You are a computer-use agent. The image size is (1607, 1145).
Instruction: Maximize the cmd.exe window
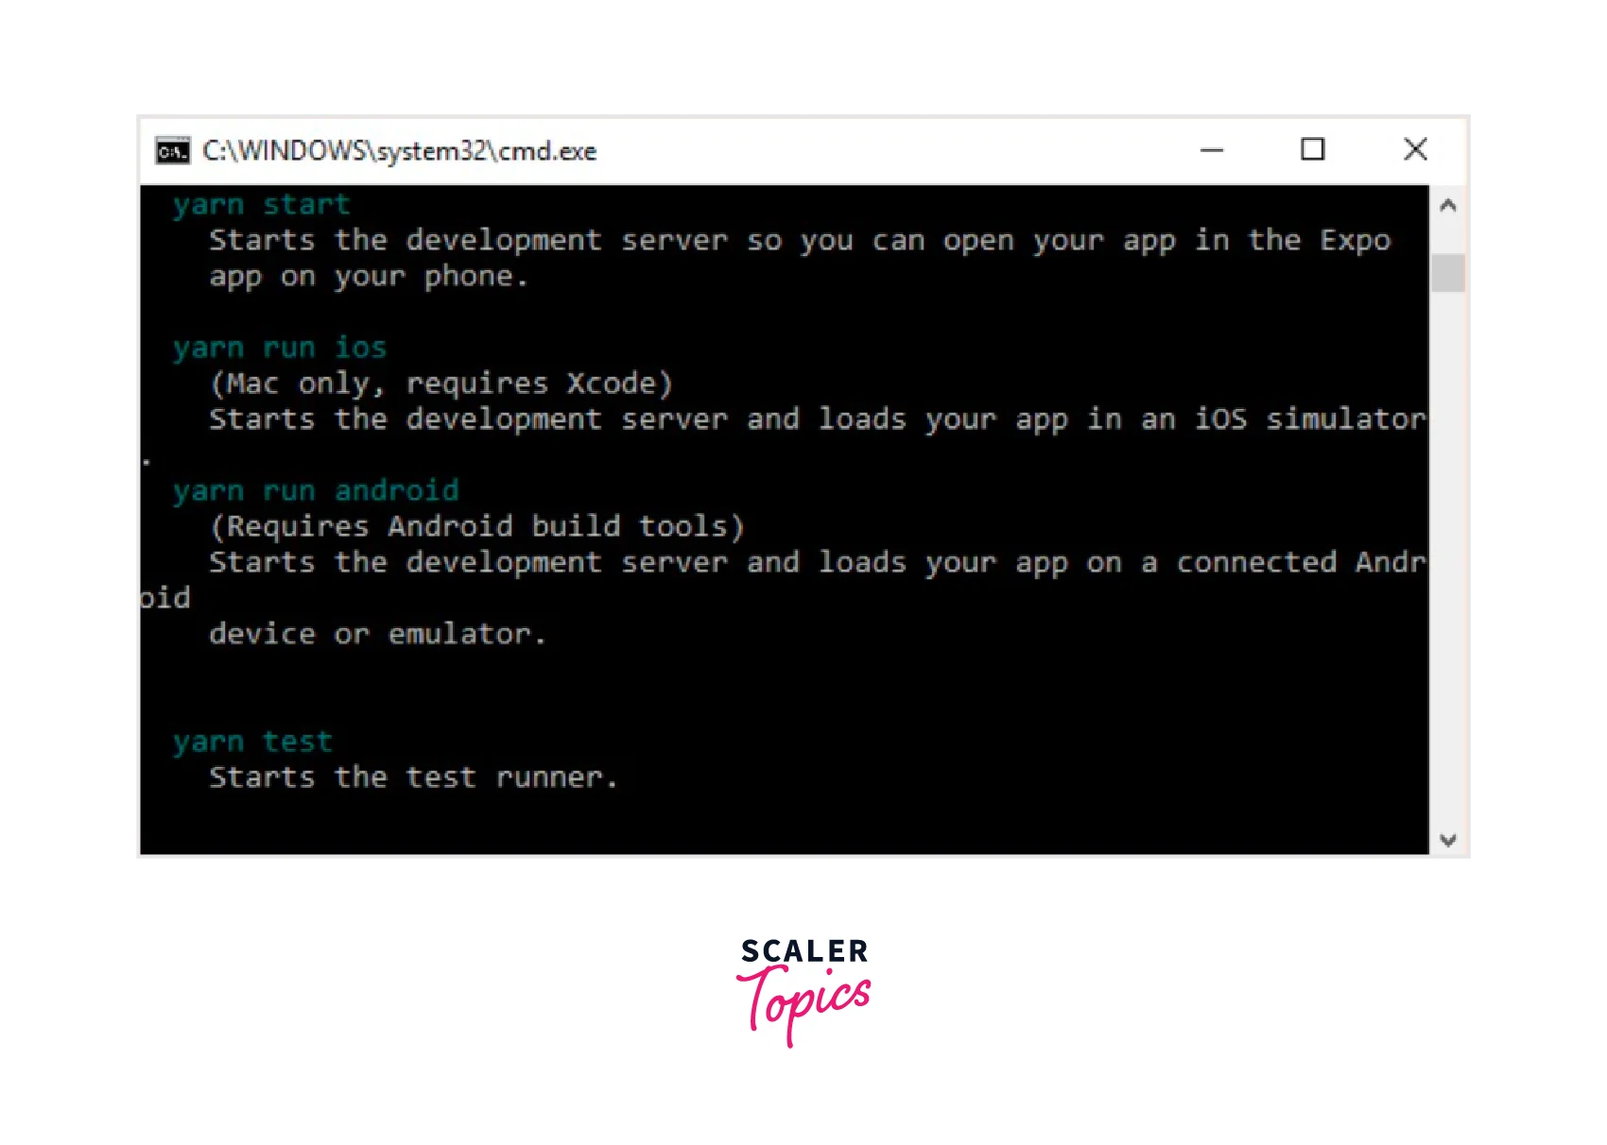point(1312,149)
